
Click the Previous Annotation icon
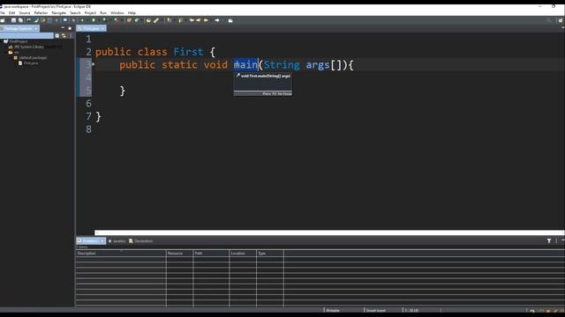pyautogui.click(x=180, y=20)
